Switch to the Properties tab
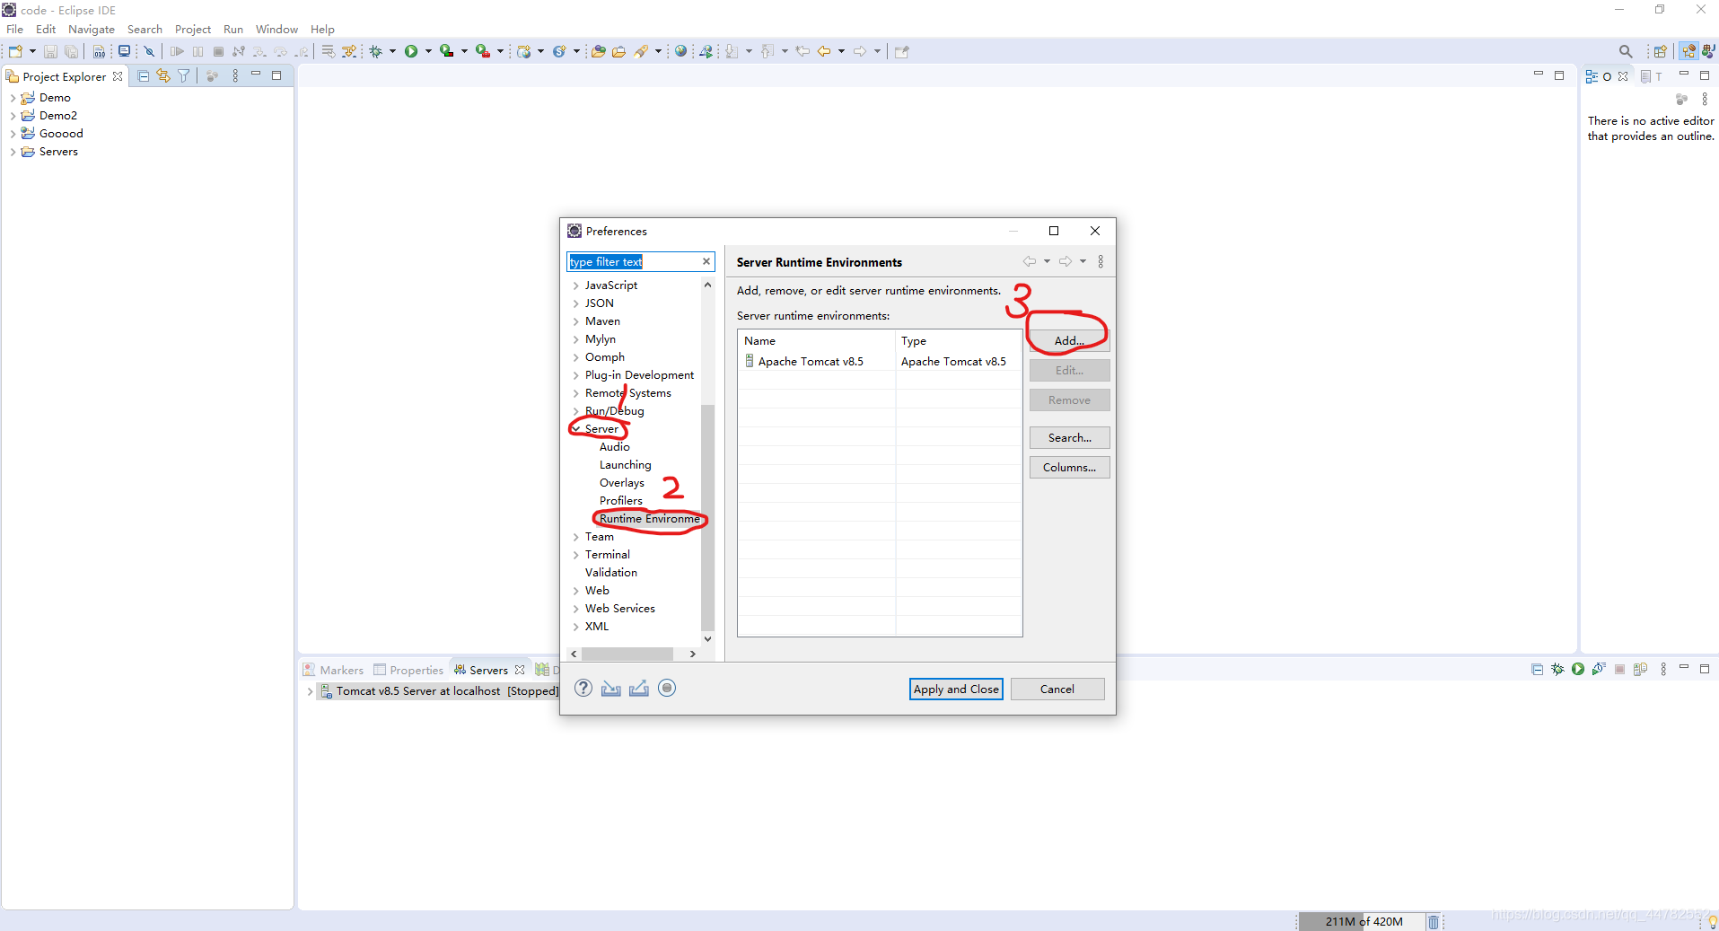Image resolution: width=1719 pixels, height=931 pixels. coord(408,670)
